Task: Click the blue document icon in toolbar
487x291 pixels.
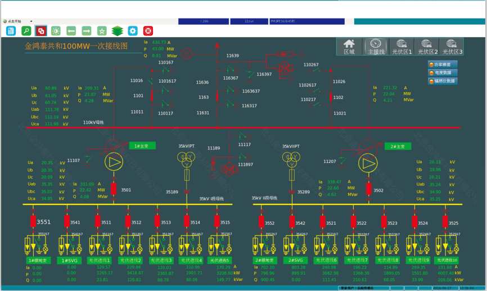Action: coord(11,31)
